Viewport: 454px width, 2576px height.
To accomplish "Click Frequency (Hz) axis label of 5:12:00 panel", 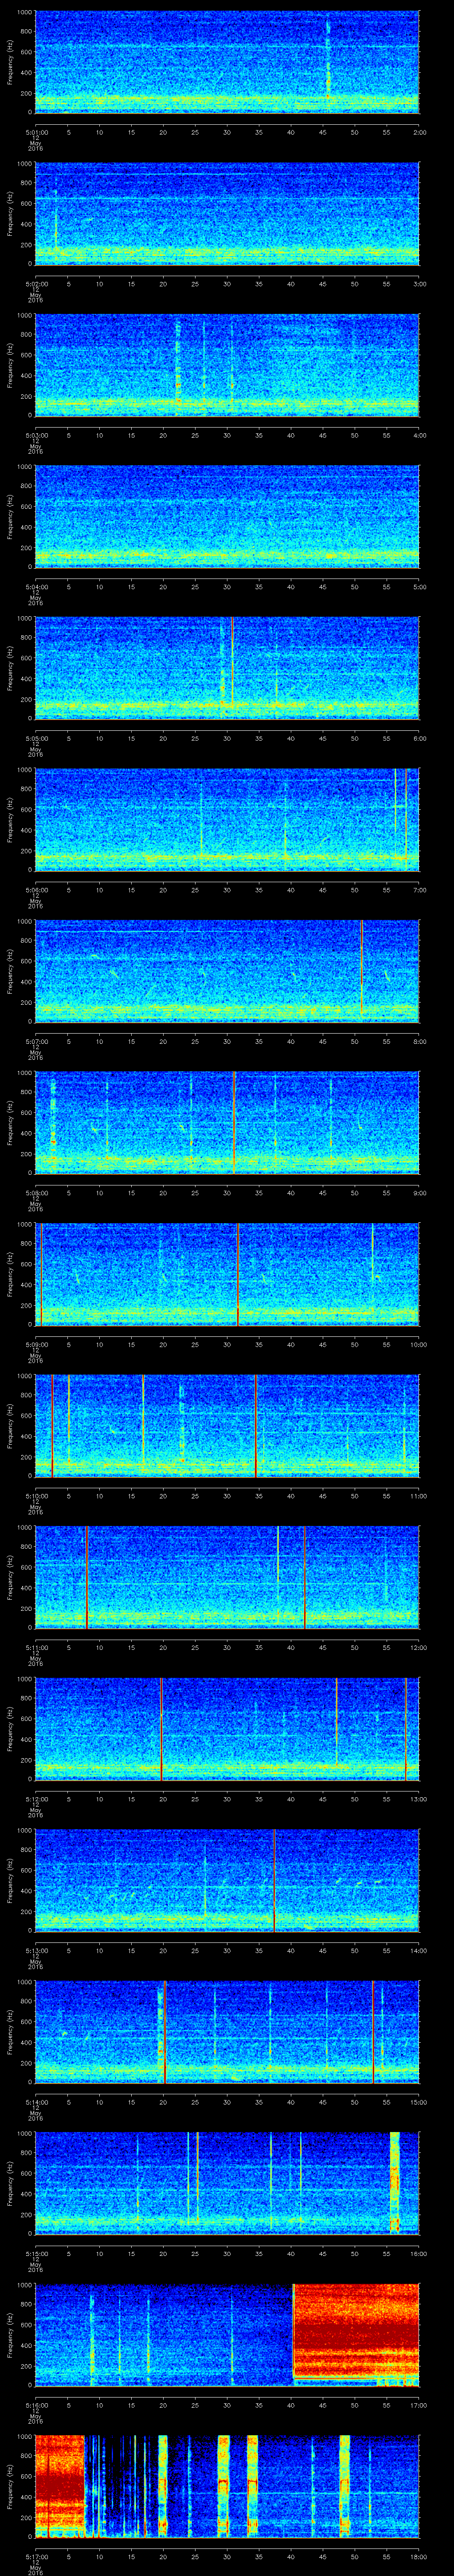I will tap(10, 1728).
